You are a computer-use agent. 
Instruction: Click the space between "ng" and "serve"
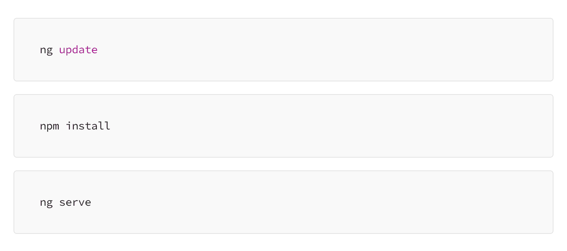(x=56, y=203)
